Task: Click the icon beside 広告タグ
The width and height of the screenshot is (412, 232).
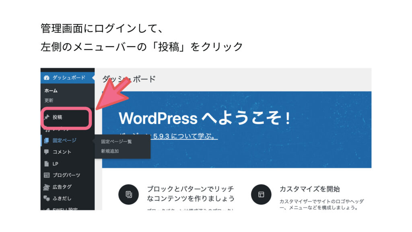Action: (x=47, y=187)
